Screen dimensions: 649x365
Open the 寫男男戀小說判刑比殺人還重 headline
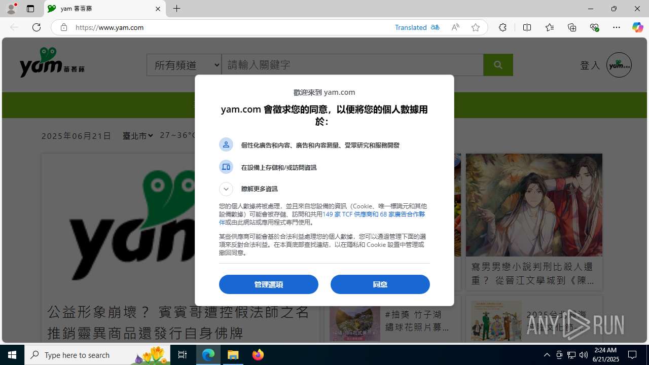pyautogui.click(x=532, y=273)
